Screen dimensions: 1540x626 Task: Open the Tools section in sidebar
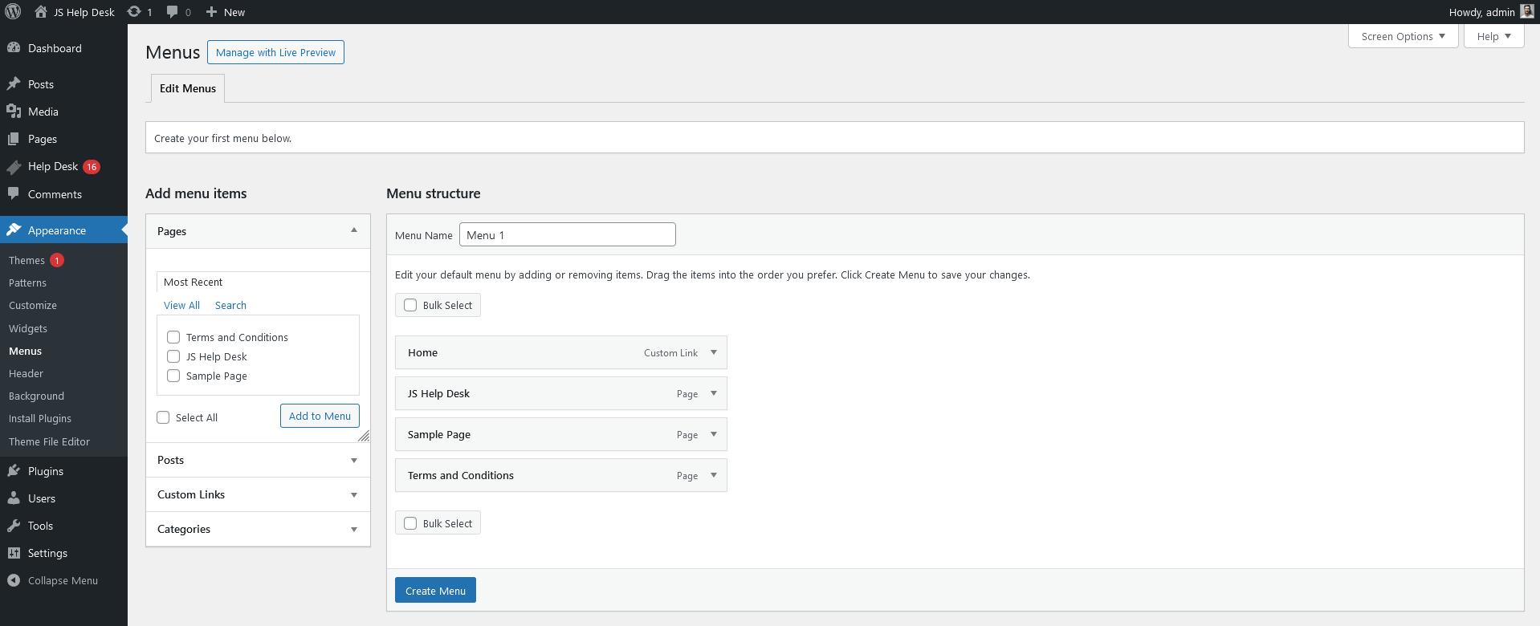[x=40, y=526]
